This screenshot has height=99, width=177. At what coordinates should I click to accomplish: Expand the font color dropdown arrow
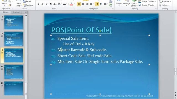tap(74, 4)
